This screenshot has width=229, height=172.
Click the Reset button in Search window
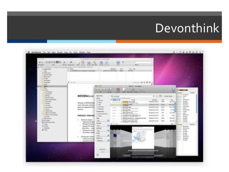coord(103,152)
